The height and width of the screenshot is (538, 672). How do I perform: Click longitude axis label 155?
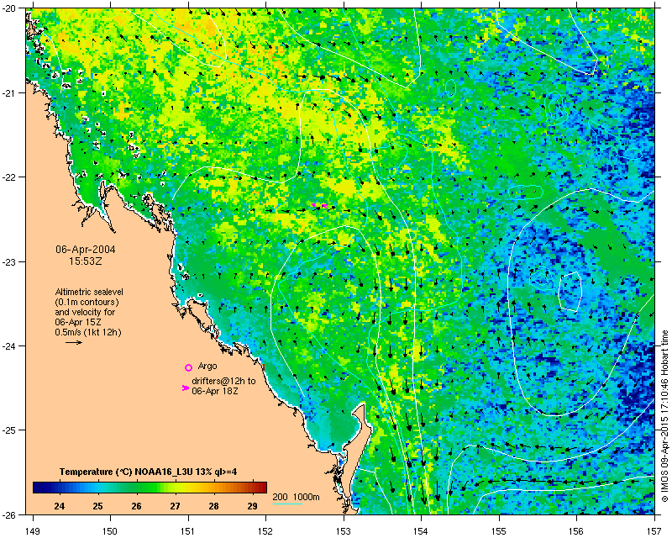click(x=499, y=531)
